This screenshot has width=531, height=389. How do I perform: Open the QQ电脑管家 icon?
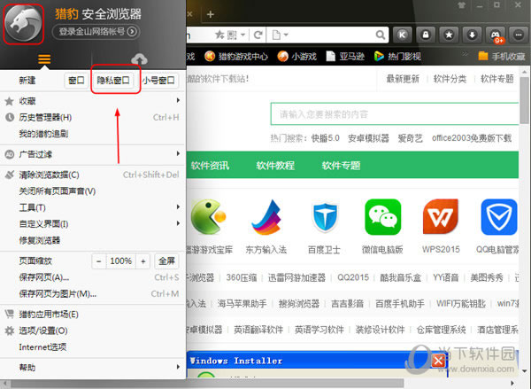click(x=499, y=217)
